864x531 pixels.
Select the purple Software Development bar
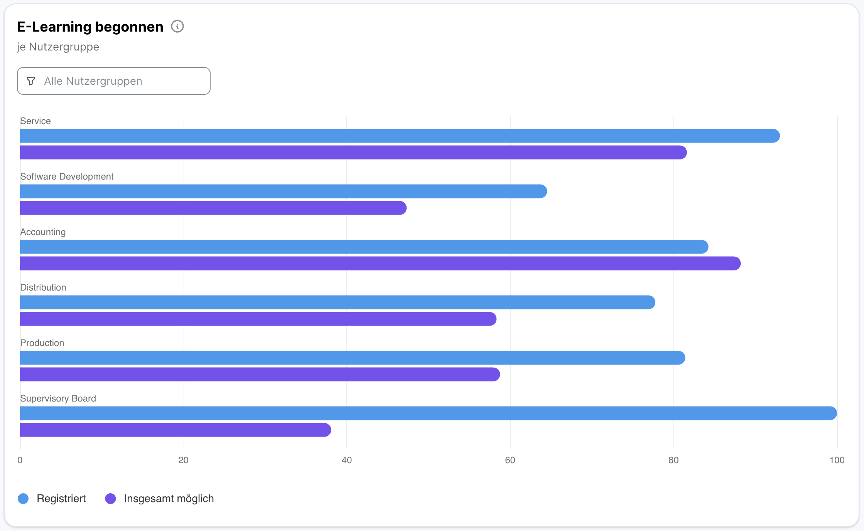coord(213,208)
